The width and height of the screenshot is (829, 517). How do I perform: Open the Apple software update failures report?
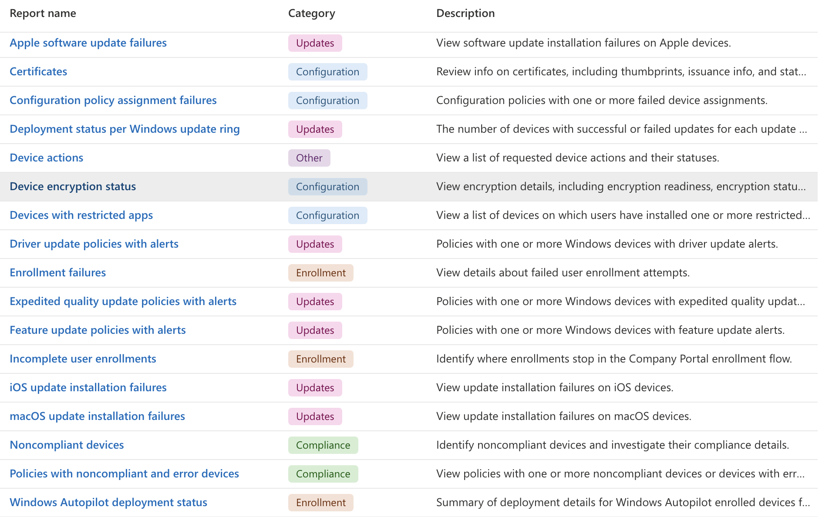pos(88,43)
